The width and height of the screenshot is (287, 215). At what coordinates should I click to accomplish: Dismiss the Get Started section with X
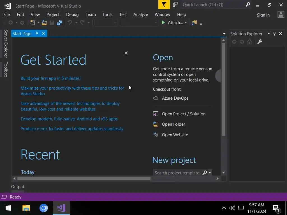(x=126, y=53)
